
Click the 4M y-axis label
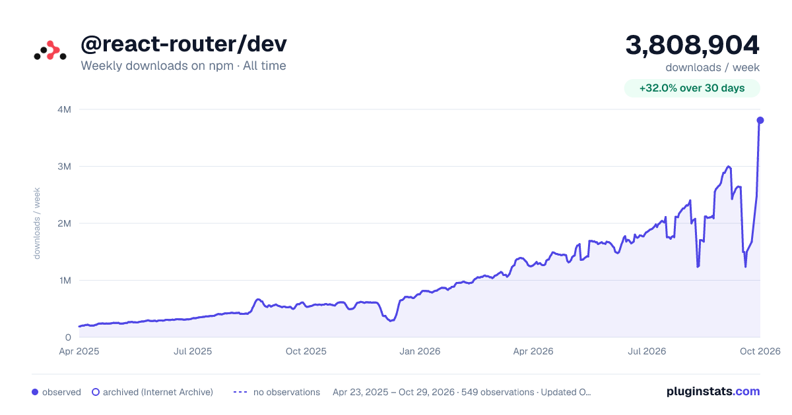click(65, 109)
